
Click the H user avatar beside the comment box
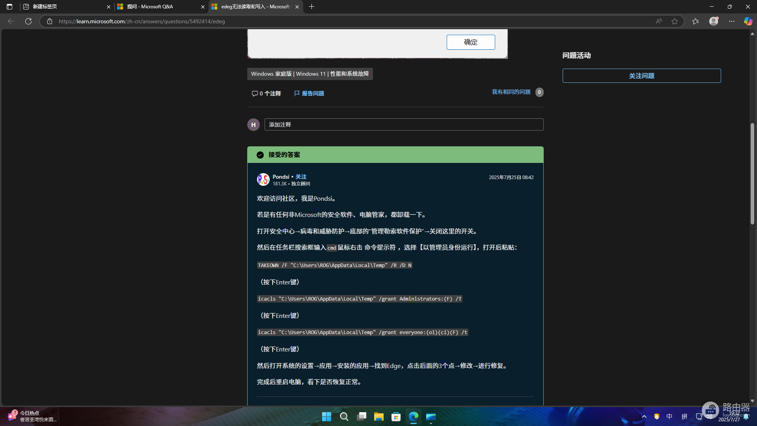pyautogui.click(x=254, y=125)
